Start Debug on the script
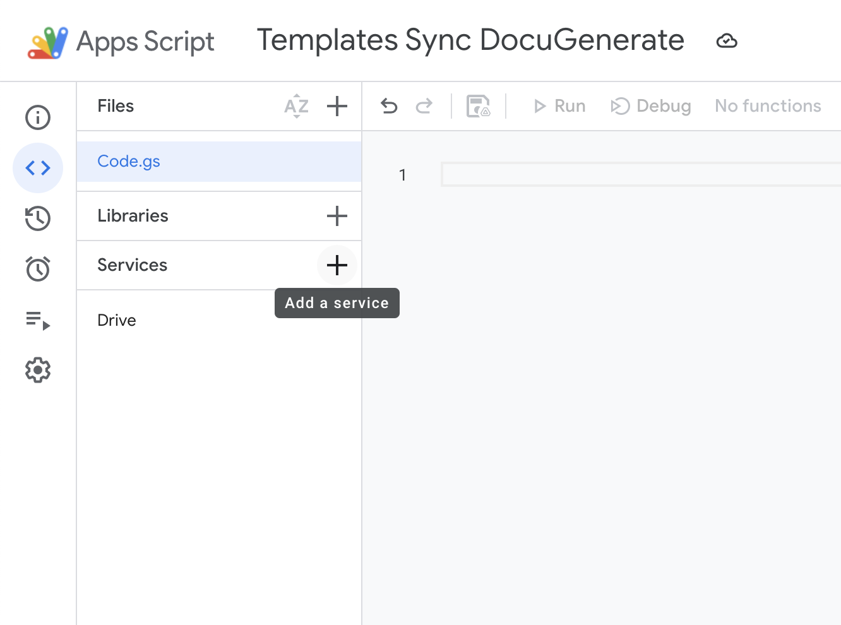Screen dimensions: 841x625 click(651, 106)
